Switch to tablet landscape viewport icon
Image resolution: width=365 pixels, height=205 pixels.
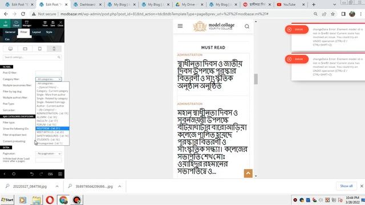click(25, 48)
